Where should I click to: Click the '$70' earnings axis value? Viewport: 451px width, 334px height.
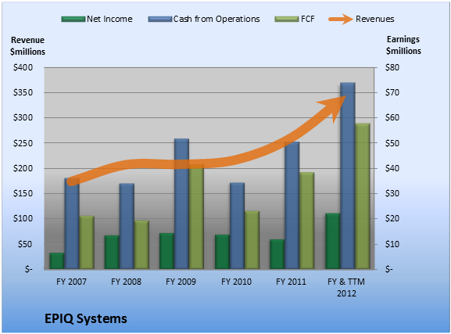click(392, 92)
